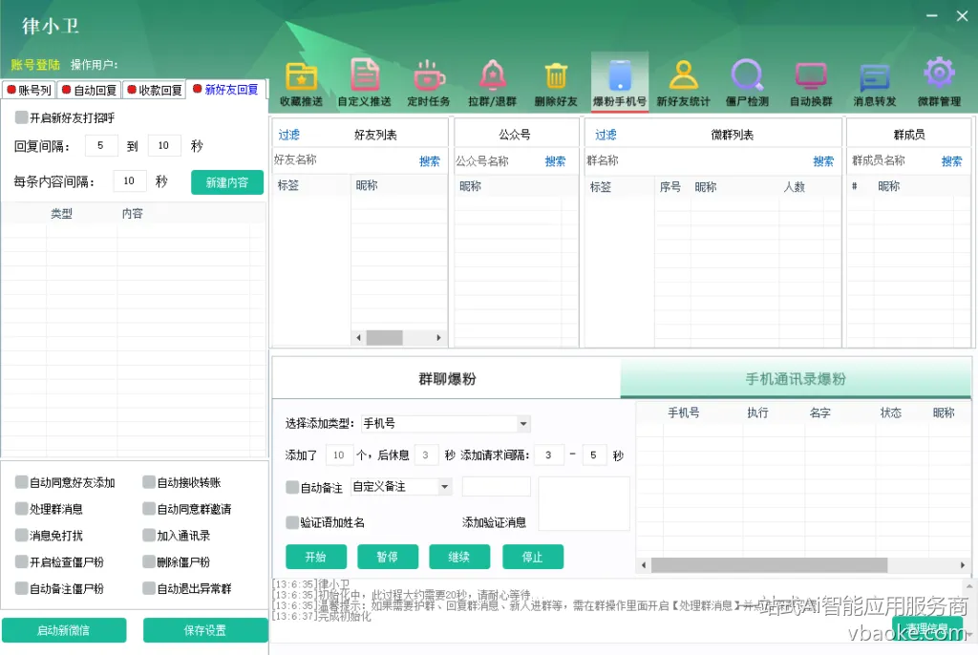Click the 暂停 button
This screenshot has height=655, width=978.
388,557
